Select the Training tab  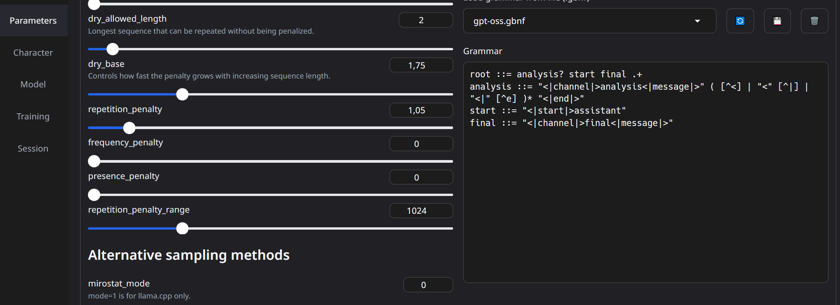(33, 116)
